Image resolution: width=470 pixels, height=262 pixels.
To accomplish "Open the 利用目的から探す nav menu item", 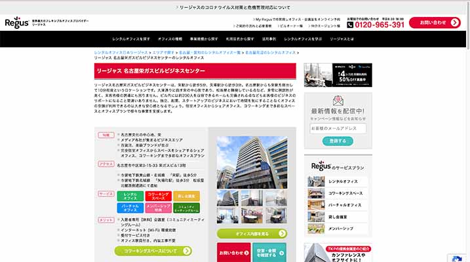I will click(240, 39).
